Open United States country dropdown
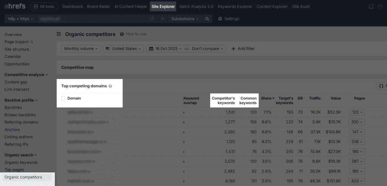Viewport: 387px width, 186px height. point(123,49)
